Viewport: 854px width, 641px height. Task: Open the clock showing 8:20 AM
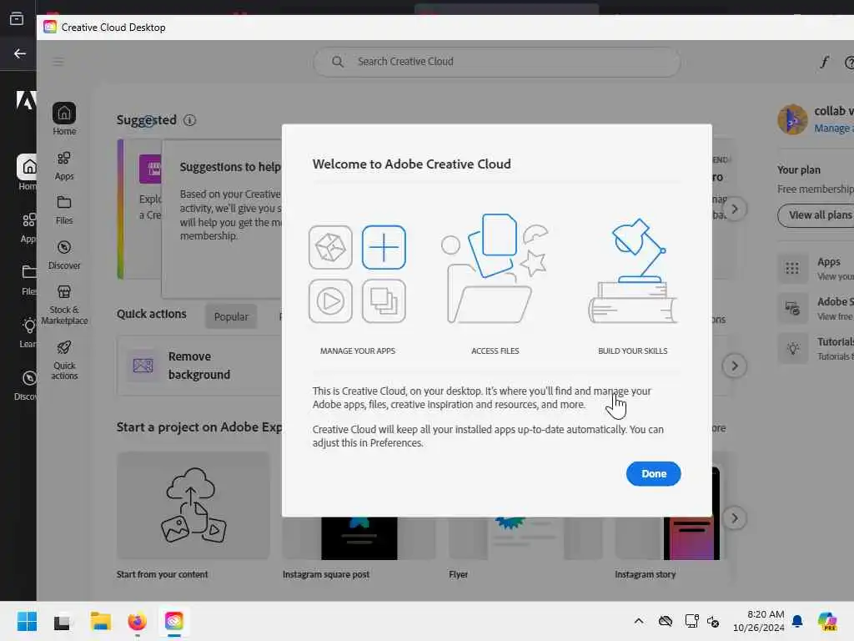coord(758,621)
